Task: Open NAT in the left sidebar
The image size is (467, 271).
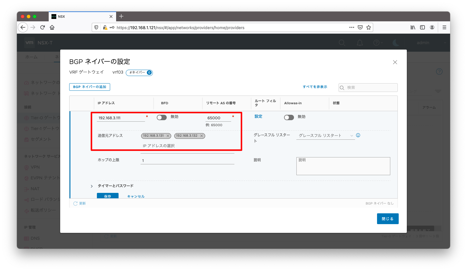Action: [35, 189]
